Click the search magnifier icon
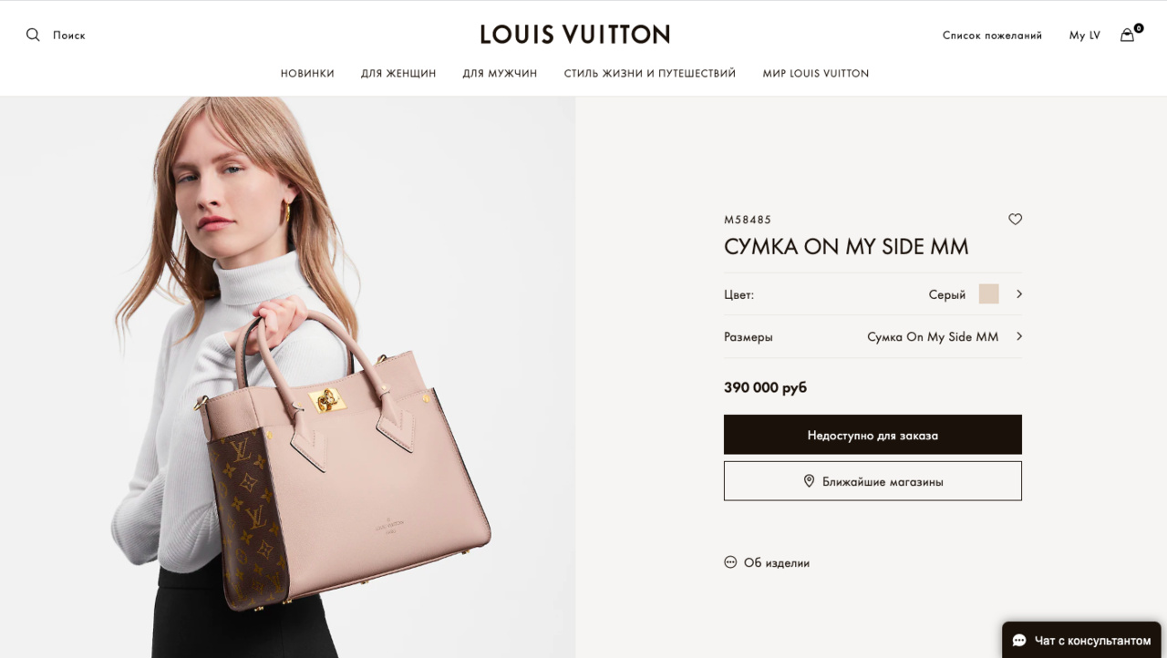Viewport: 1167px width, 658px height. [x=33, y=35]
